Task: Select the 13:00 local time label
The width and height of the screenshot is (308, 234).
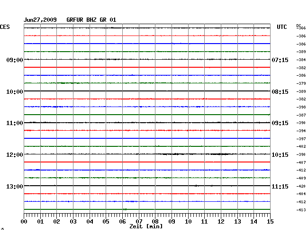Action: [15, 186]
